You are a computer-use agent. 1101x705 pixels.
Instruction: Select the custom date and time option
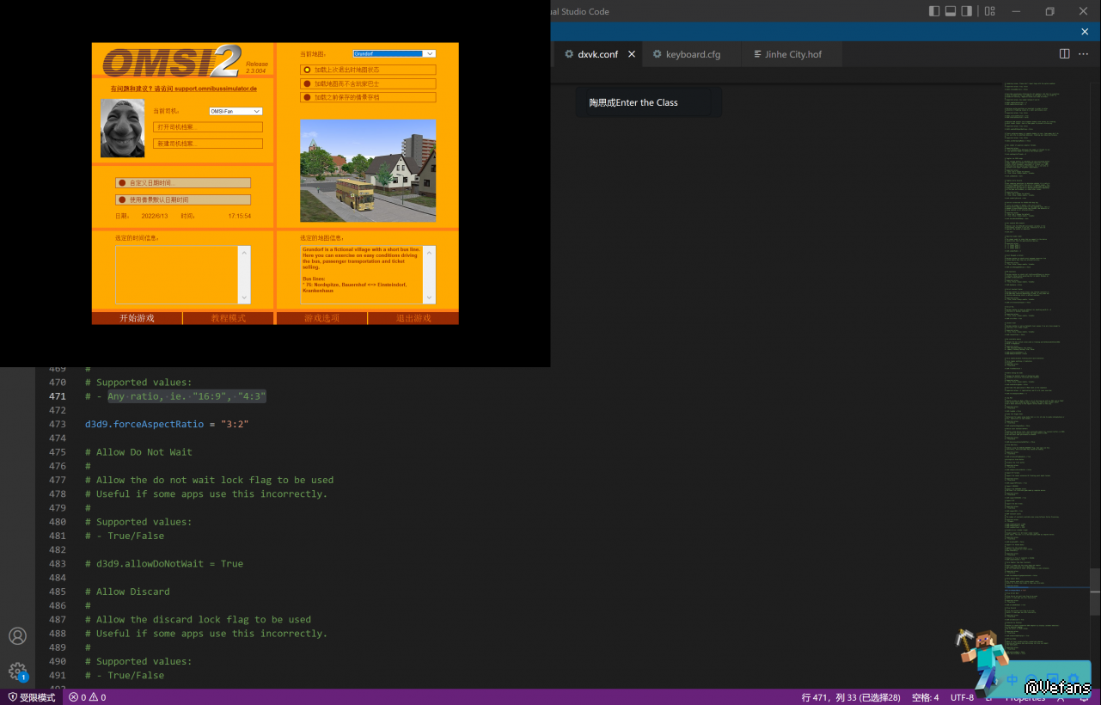[x=183, y=183]
